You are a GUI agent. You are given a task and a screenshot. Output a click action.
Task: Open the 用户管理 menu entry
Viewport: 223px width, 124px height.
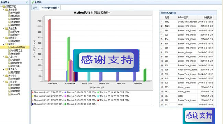[15, 72]
